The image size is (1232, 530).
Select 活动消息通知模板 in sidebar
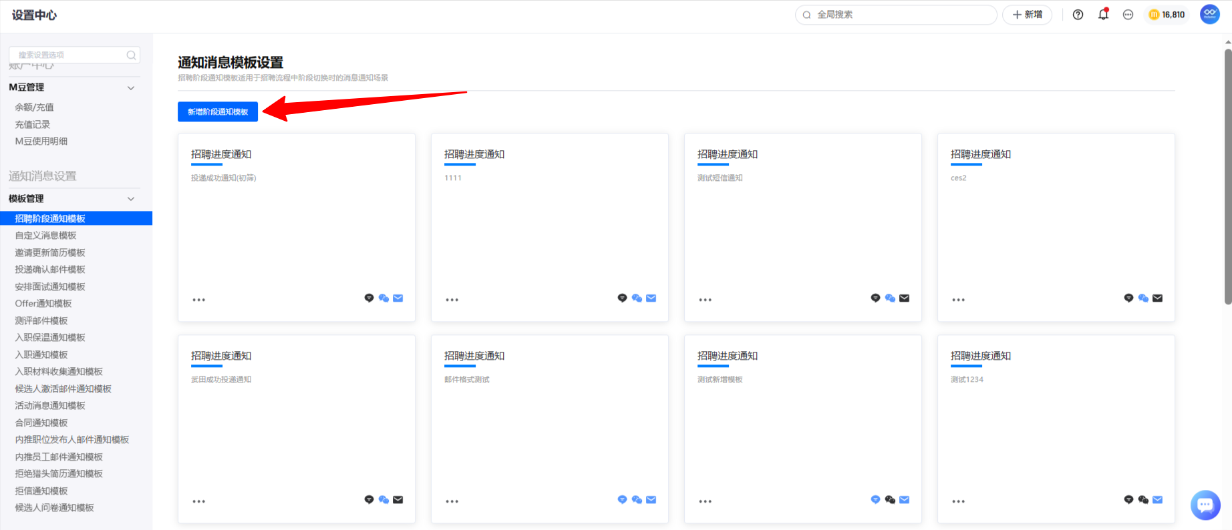click(x=50, y=406)
